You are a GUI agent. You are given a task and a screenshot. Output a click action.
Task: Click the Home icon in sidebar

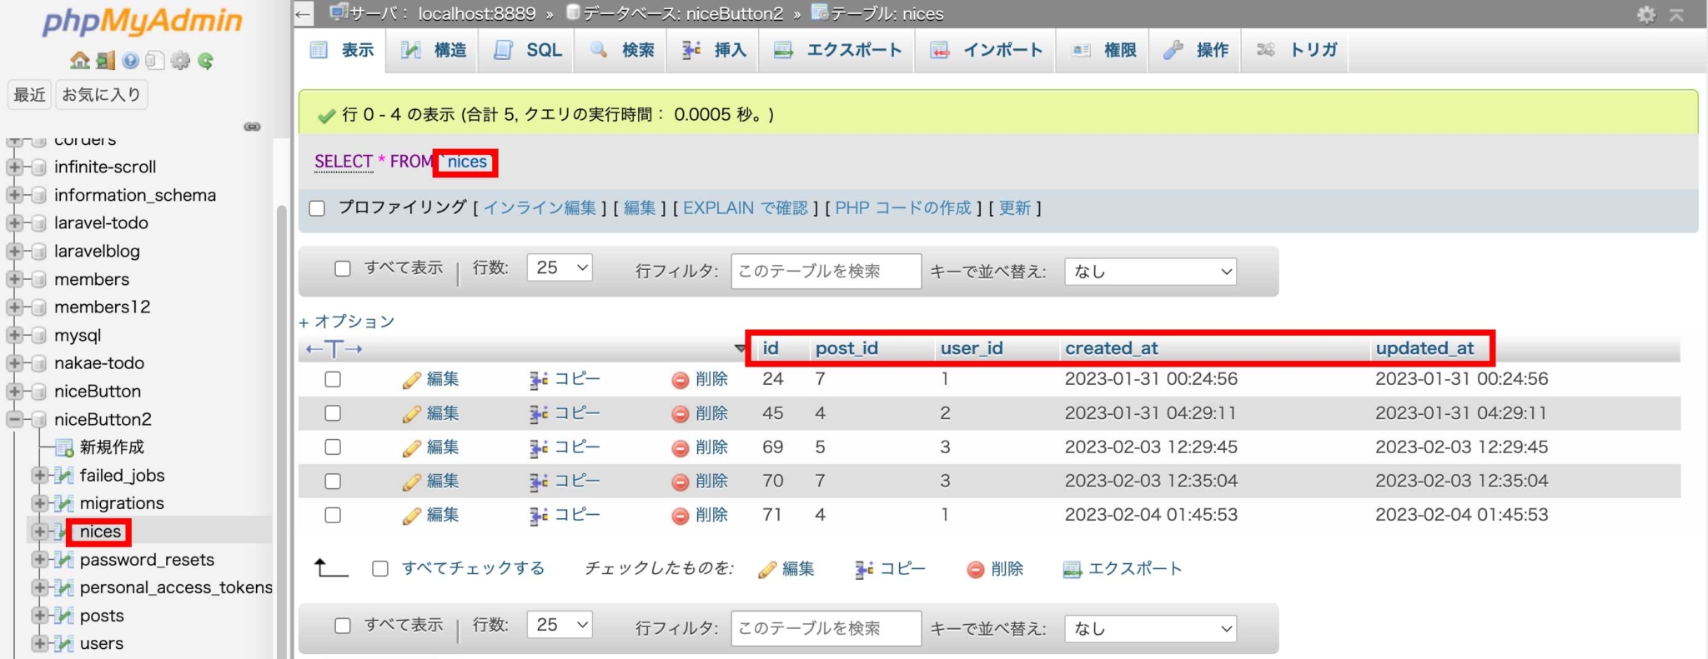click(80, 61)
